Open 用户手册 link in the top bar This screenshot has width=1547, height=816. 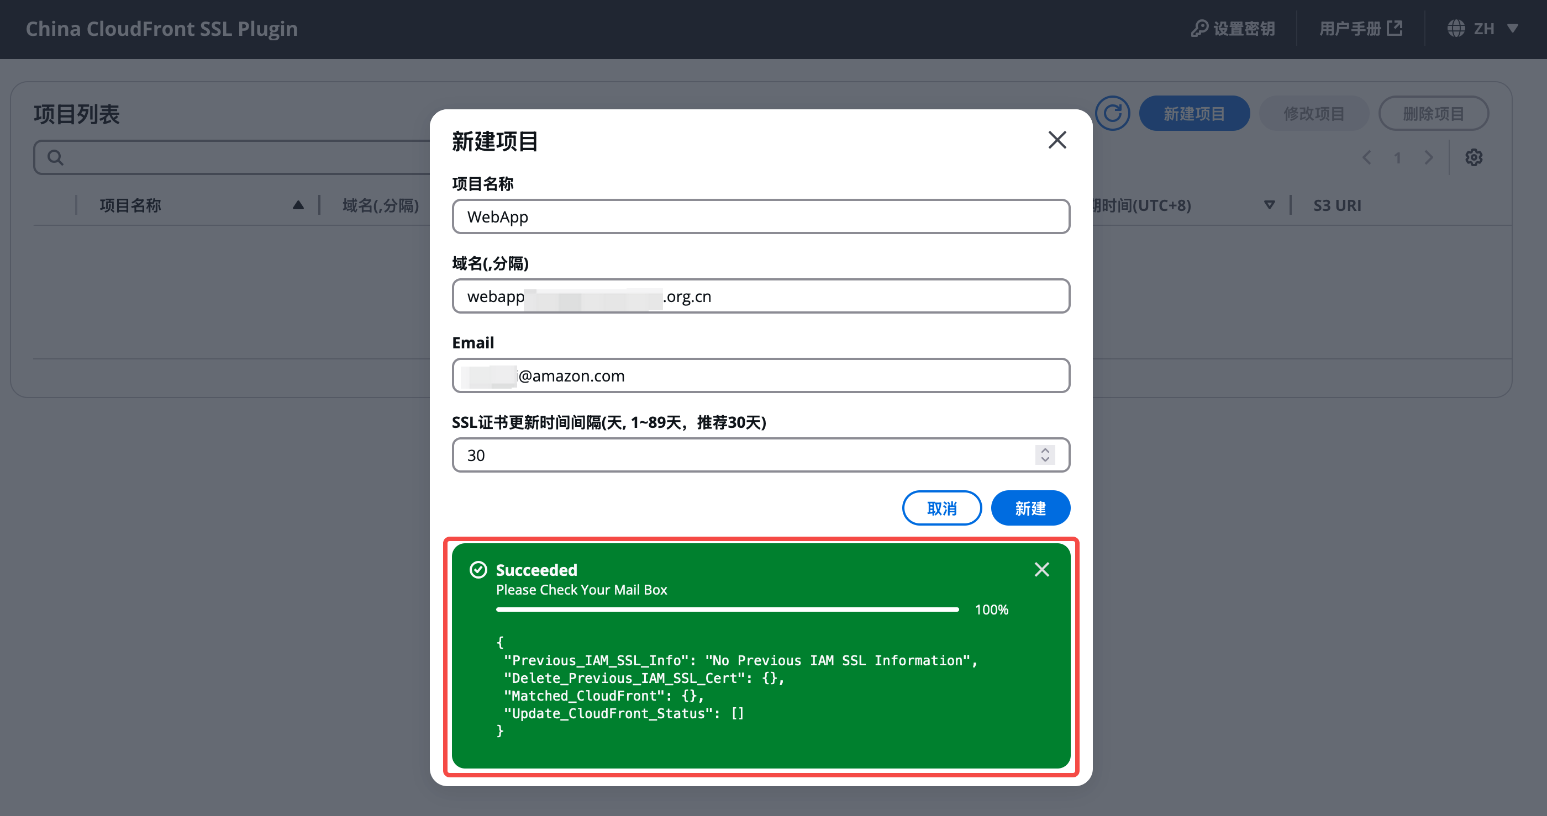point(1361,29)
